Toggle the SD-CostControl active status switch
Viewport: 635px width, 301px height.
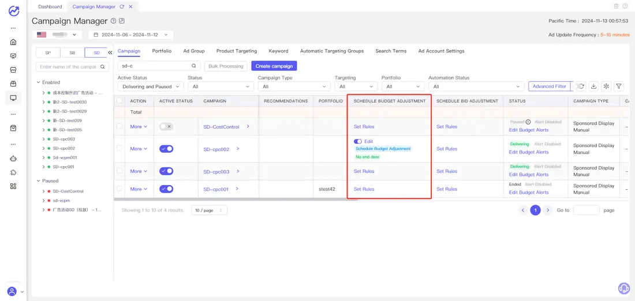[166, 127]
